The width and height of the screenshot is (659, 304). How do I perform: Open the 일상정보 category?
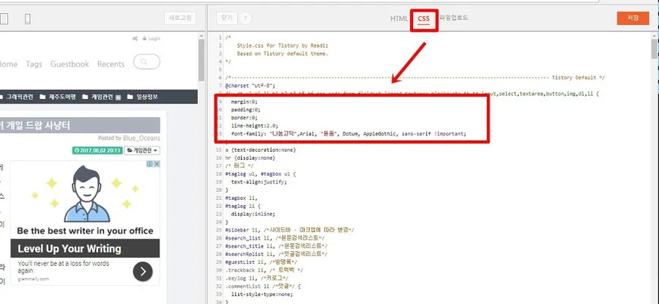pos(147,97)
